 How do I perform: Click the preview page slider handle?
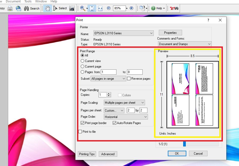[x=184, y=144]
